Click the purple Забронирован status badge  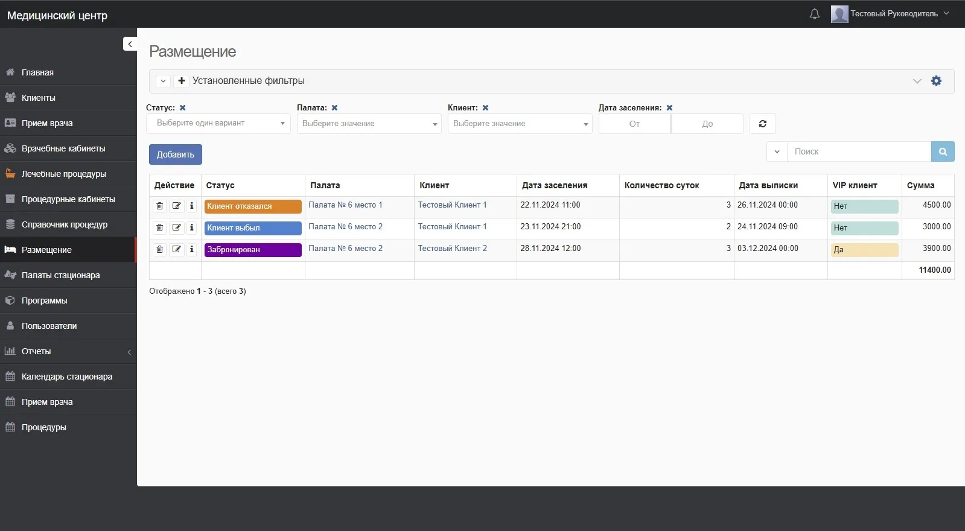click(x=252, y=250)
